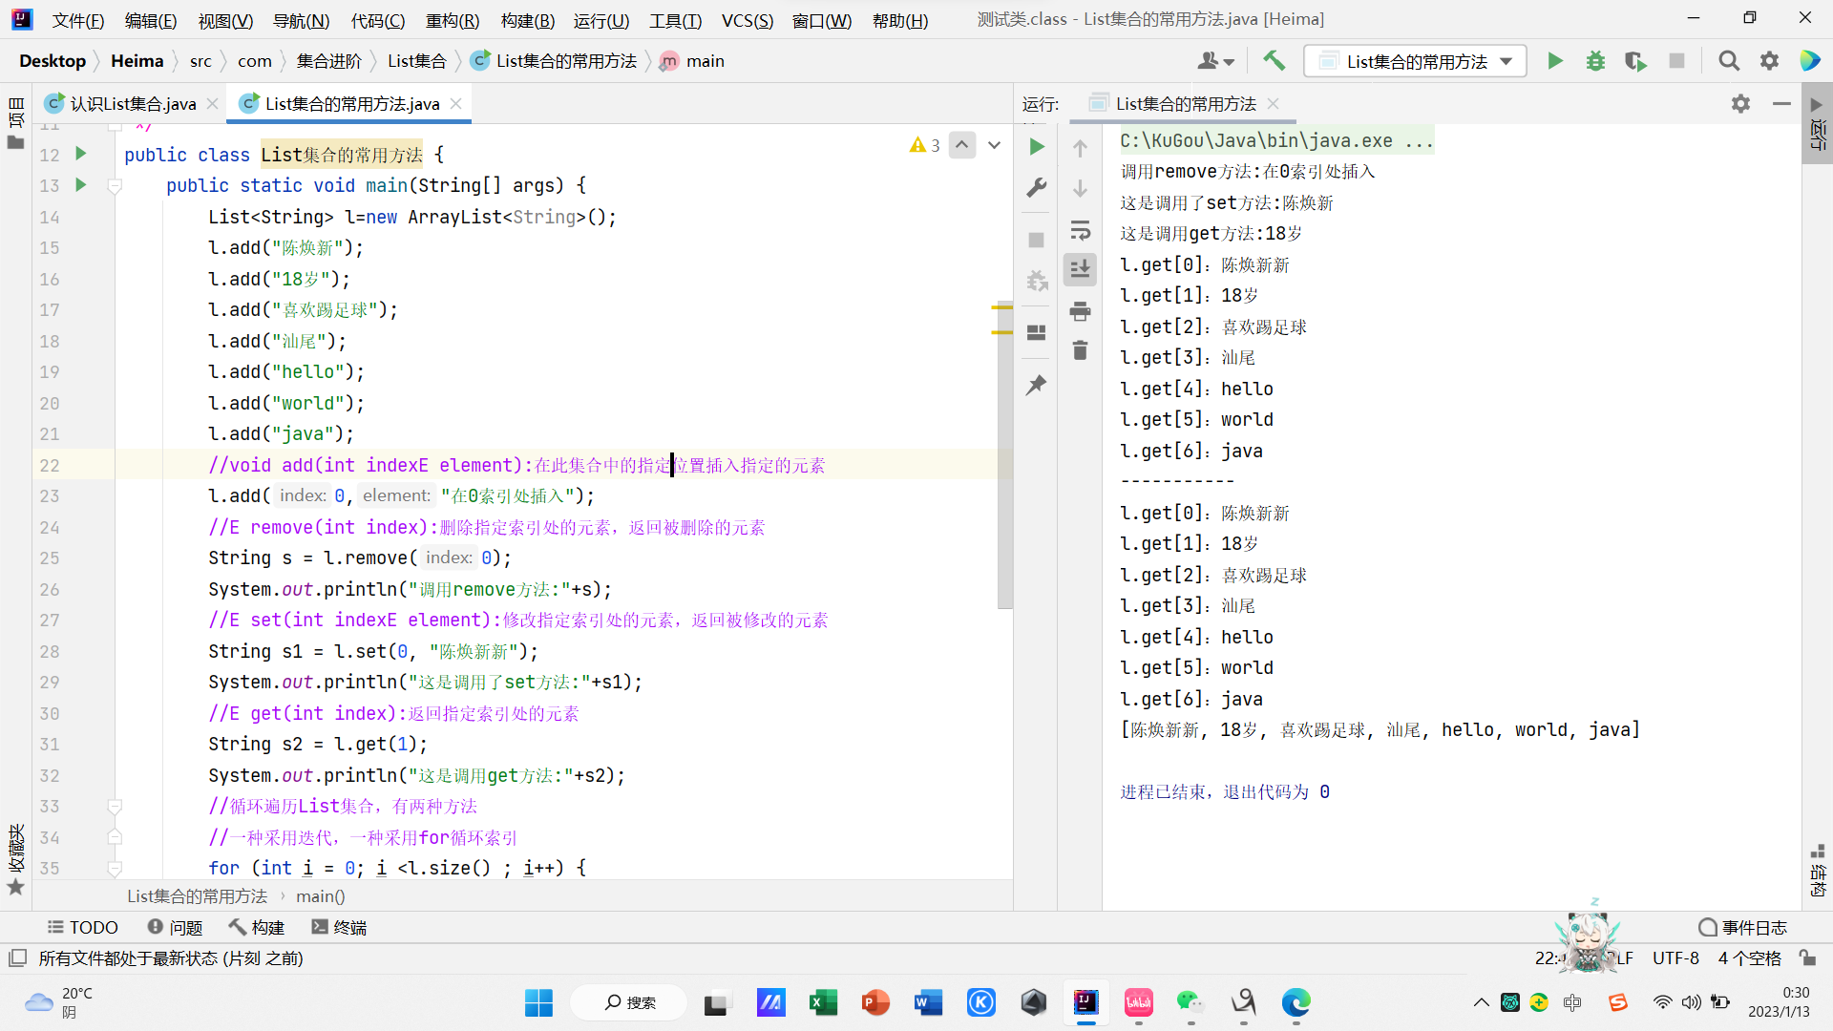Open the 终端 terminal tool window
Image resolution: width=1833 pixels, height=1031 pixels.
[339, 927]
